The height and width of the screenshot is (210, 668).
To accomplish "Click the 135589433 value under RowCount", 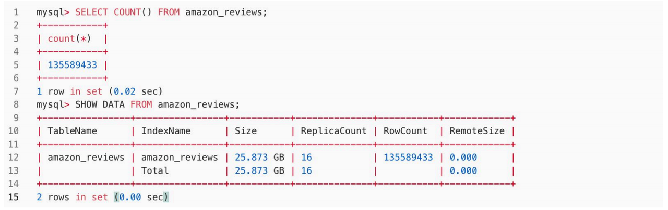I will pyautogui.click(x=408, y=157).
